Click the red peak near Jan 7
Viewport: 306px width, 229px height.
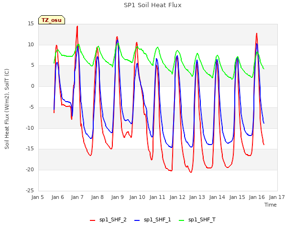(77, 26)
